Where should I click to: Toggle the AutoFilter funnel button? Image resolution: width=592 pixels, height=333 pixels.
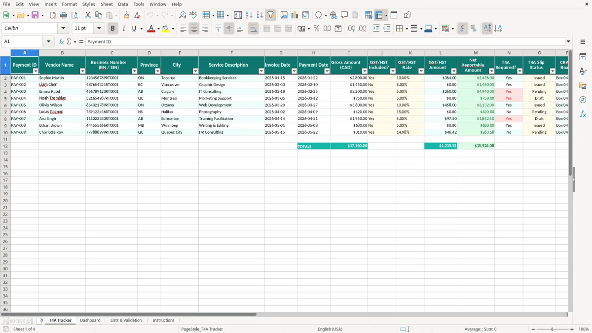pos(270,15)
